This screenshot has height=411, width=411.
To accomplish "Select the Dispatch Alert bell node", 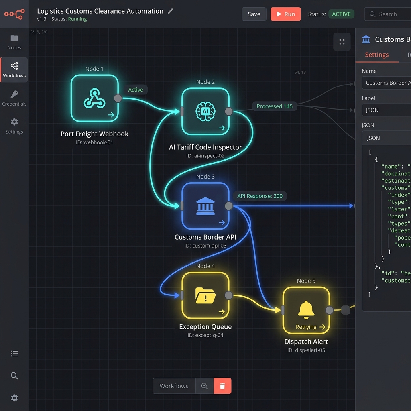I will tap(306, 310).
